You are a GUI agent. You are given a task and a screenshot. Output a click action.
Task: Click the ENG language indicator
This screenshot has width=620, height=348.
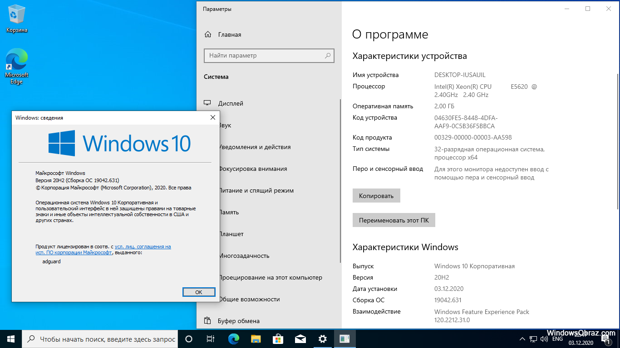click(x=557, y=339)
